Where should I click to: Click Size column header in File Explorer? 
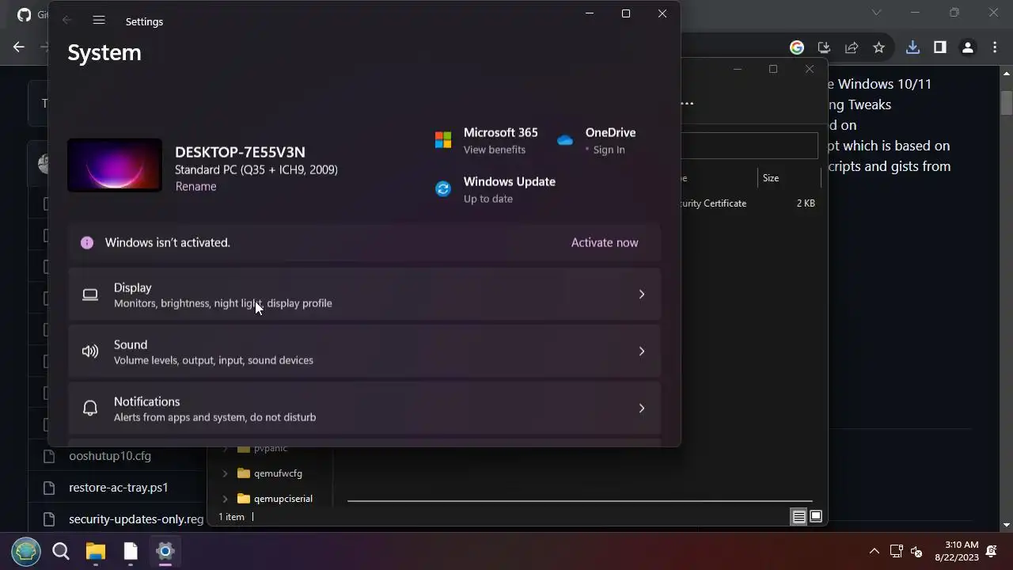[x=771, y=178]
